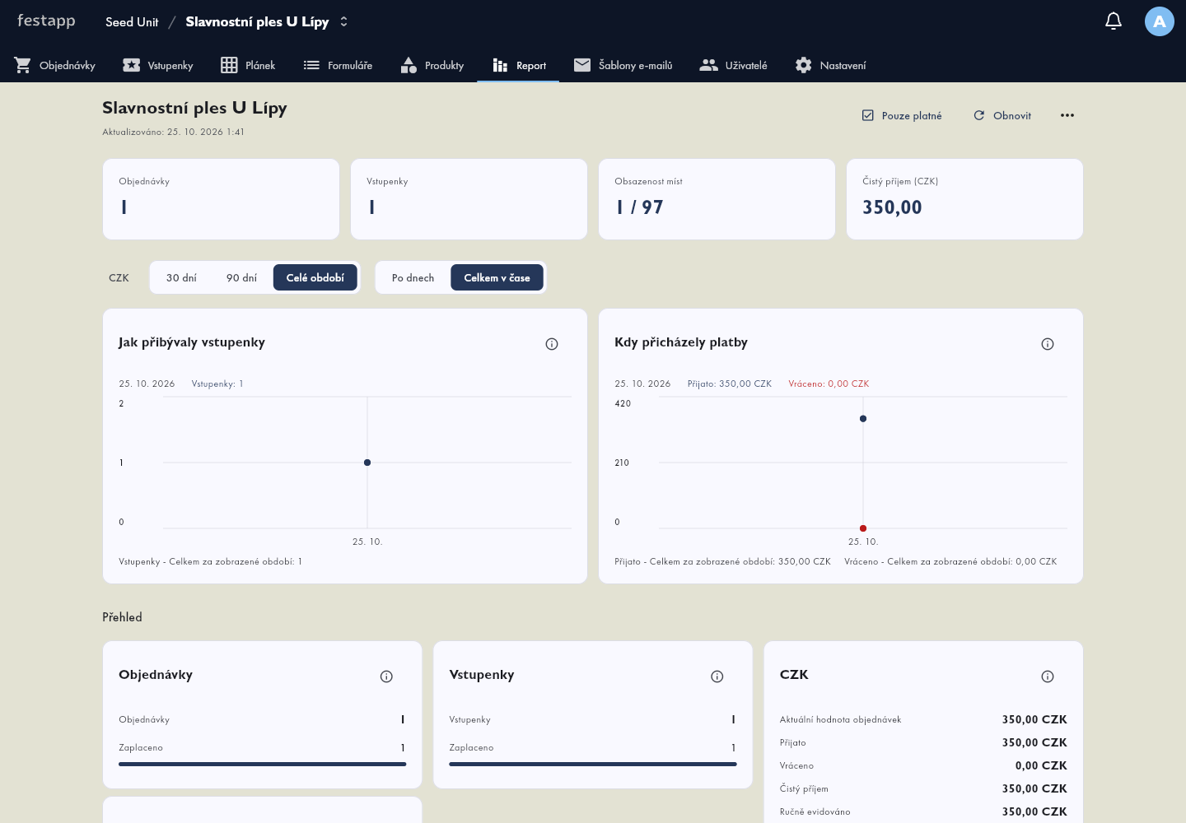Click the ticket data point on 25. 10.
The image size is (1186, 823).
click(x=367, y=463)
